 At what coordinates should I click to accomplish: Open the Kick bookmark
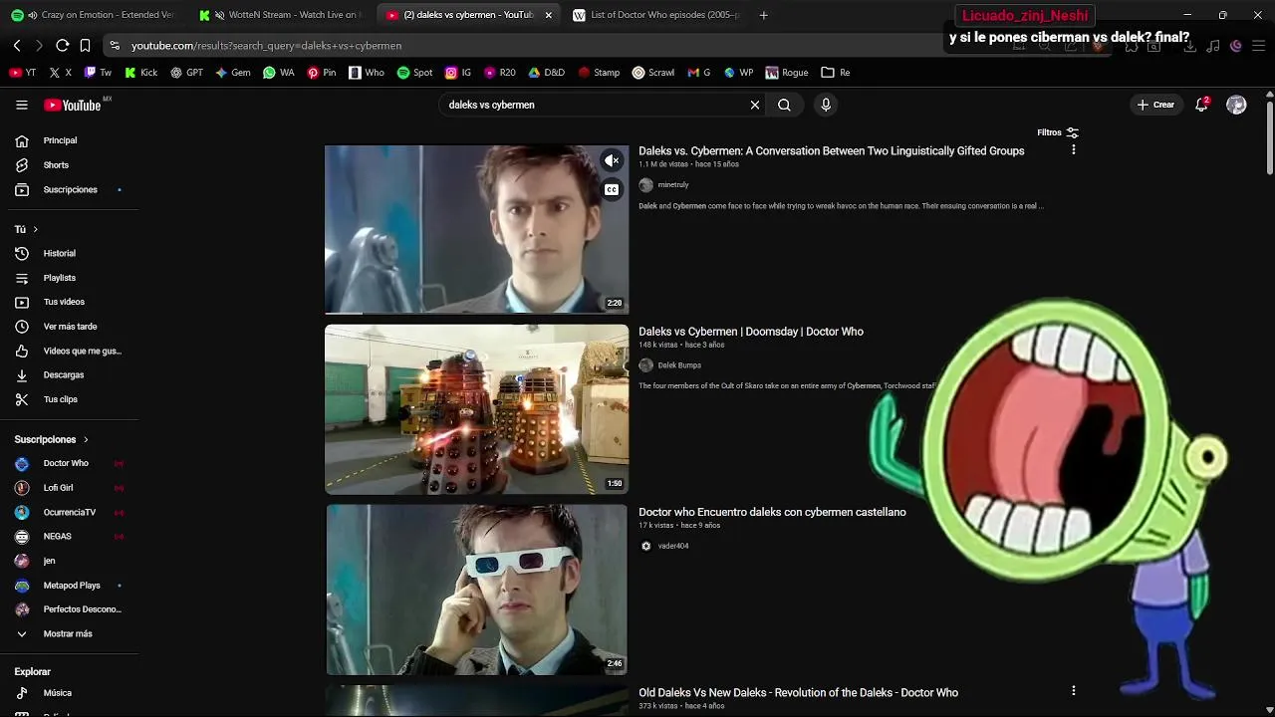click(141, 73)
